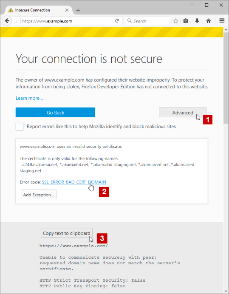229x294 pixels.
Task: Close the Insecure Connection tab
Action: pyautogui.click(x=67, y=10)
